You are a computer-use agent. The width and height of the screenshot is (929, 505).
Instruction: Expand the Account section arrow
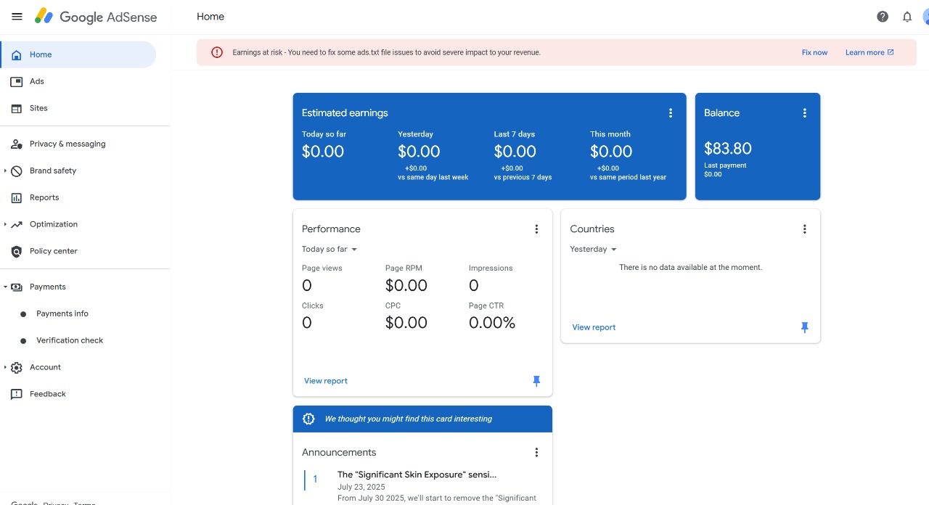[5, 367]
